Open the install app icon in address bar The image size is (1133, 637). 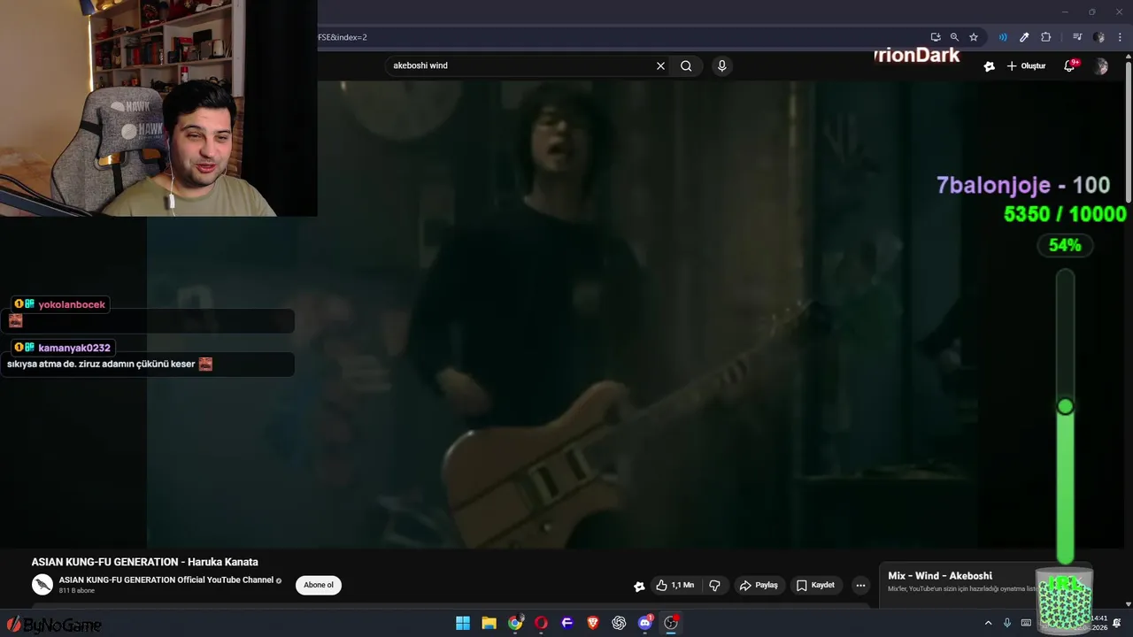pos(936,37)
